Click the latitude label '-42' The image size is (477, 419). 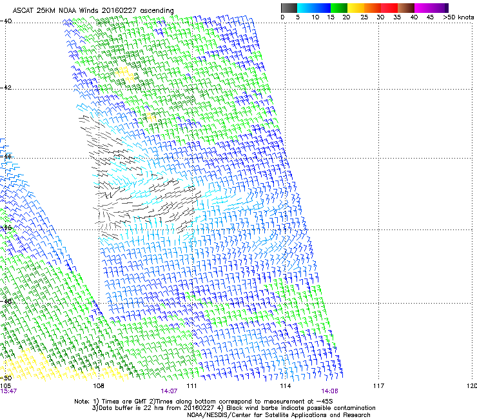click(x=6, y=87)
